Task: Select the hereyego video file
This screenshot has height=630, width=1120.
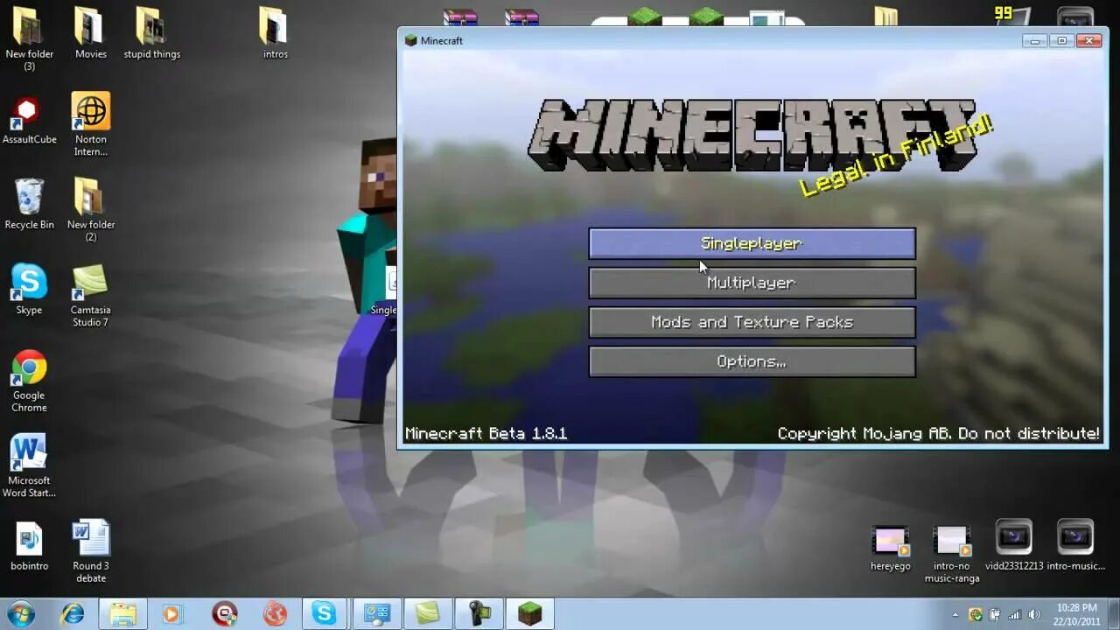Action: (x=891, y=549)
